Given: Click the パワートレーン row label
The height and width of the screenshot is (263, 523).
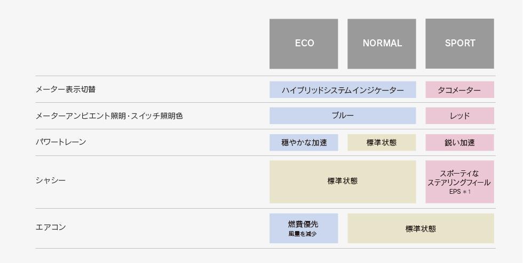Looking at the screenshot, I should point(61,142).
